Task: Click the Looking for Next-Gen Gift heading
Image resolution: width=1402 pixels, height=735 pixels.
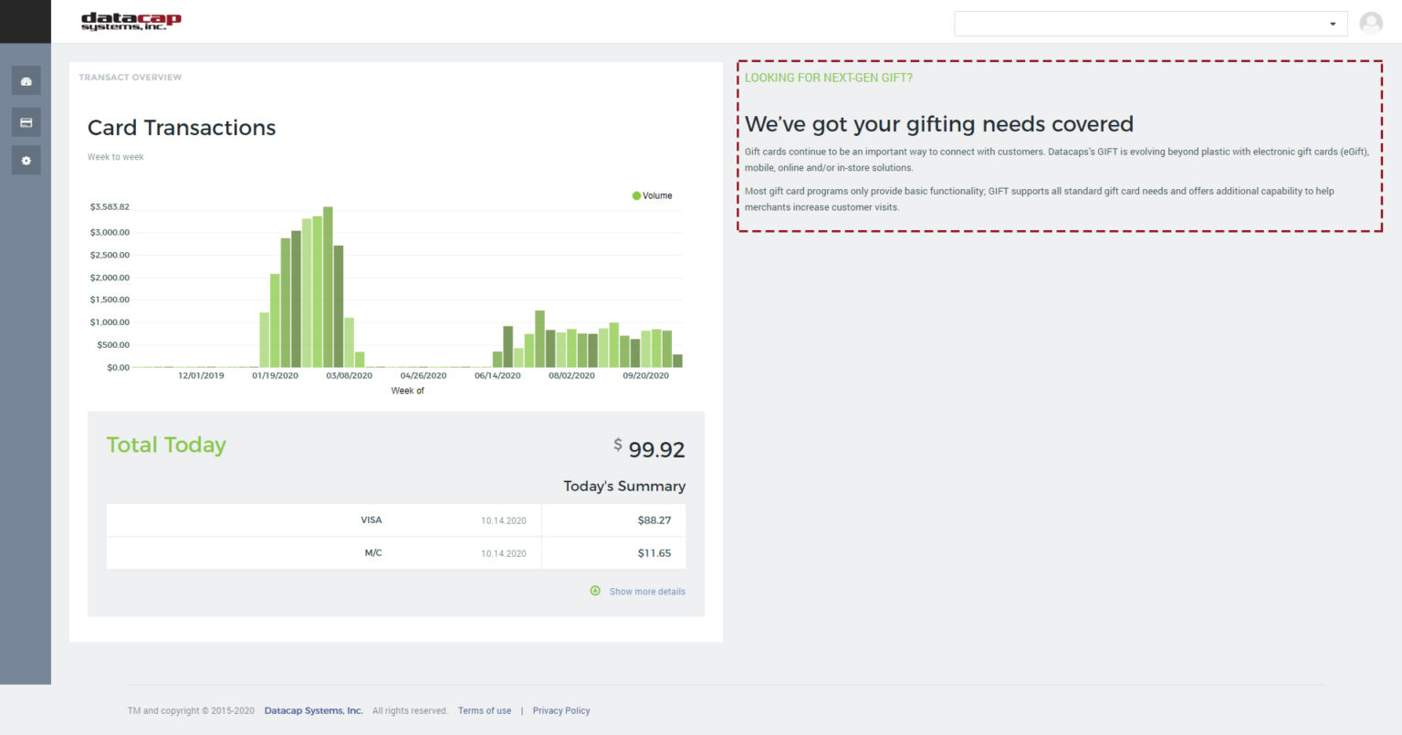Action: pos(828,78)
